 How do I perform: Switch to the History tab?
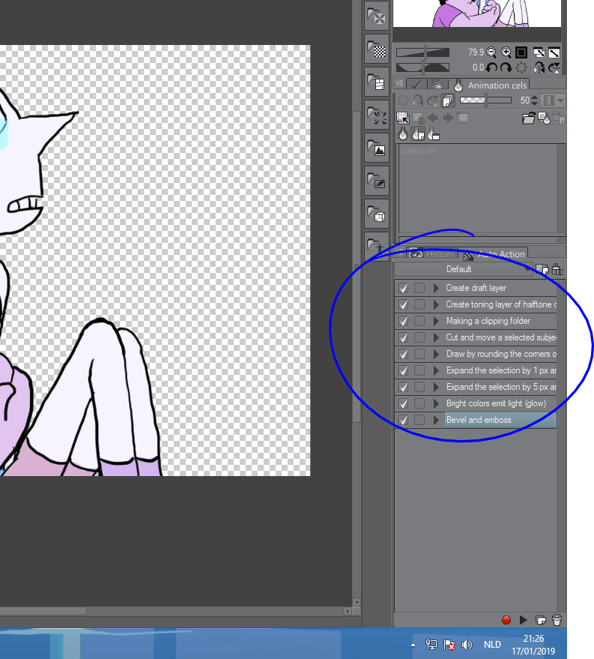point(432,254)
